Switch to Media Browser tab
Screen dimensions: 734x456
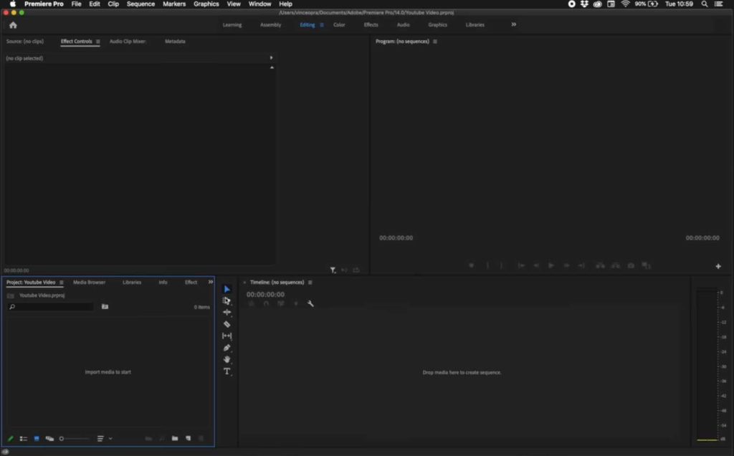[x=89, y=282]
